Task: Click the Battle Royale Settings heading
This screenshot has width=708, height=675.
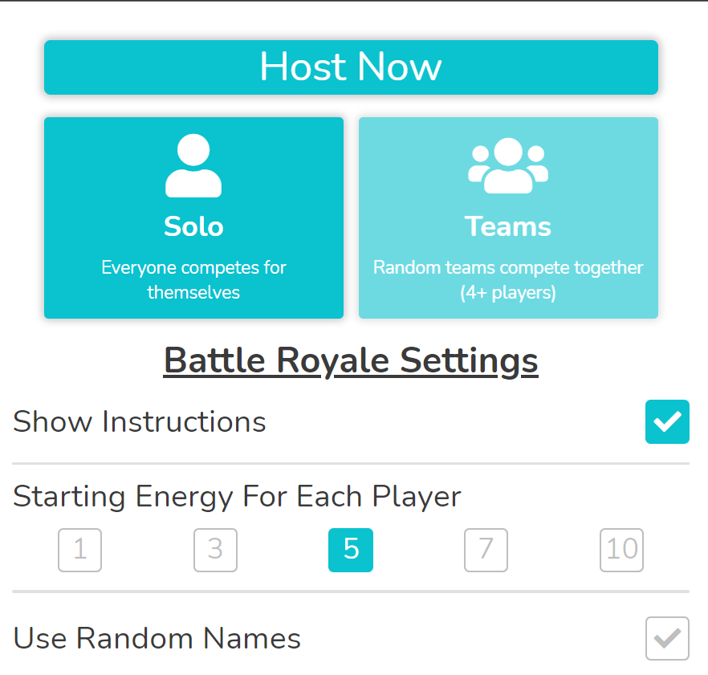Action: (x=351, y=360)
